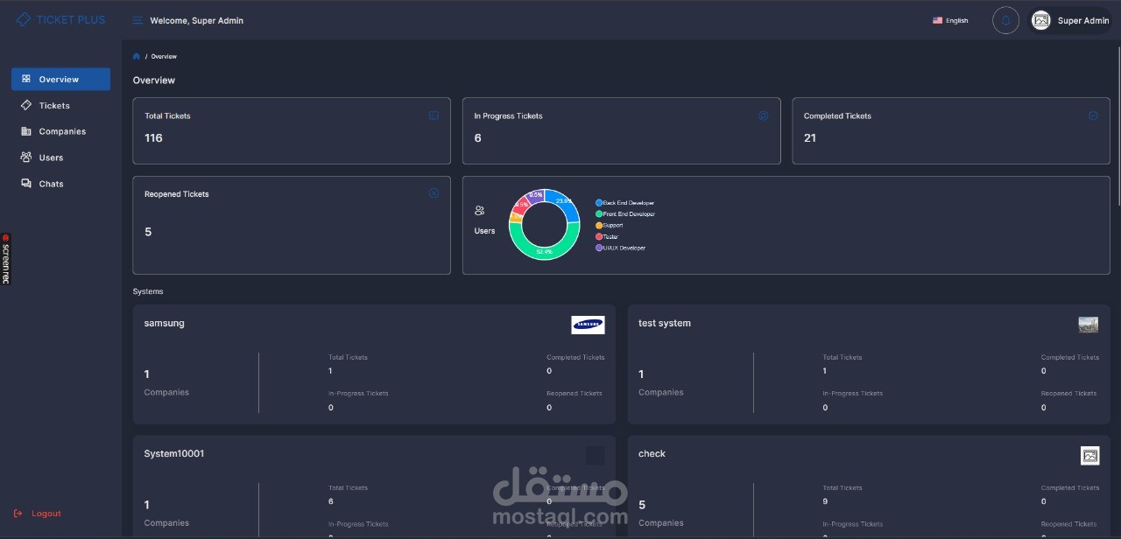Viewport: 1121px width, 539px height.
Task: Toggle the Tester legend item
Action: tap(607, 237)
